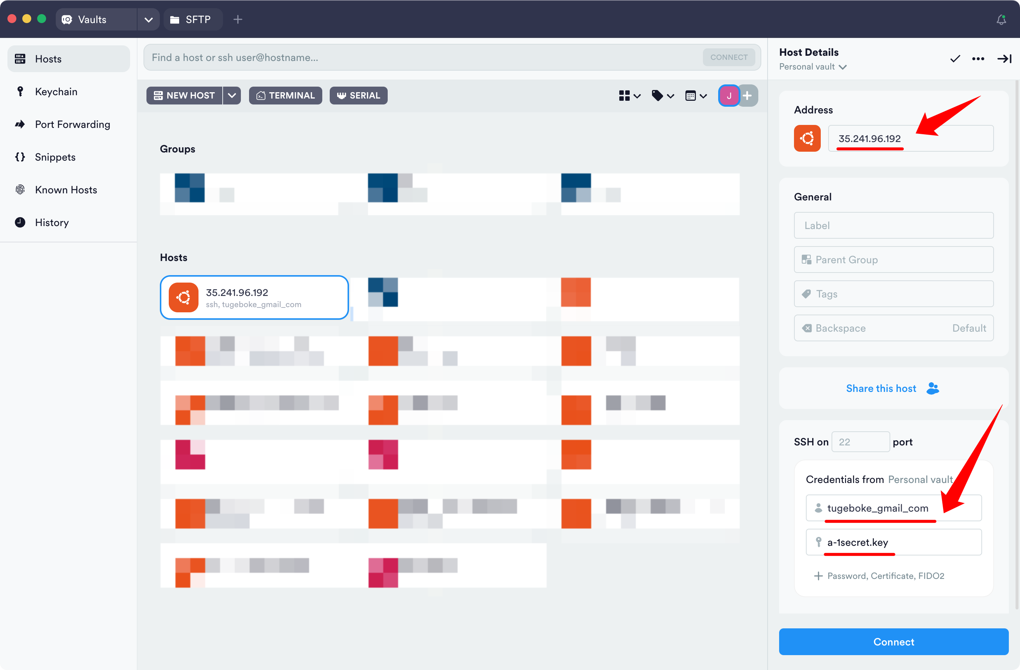Open a local TERMINAL
This screenshot has width=1020, height=670.
click(285, 96)
